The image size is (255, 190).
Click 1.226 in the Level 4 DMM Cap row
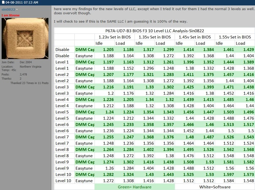pos(108,100)
